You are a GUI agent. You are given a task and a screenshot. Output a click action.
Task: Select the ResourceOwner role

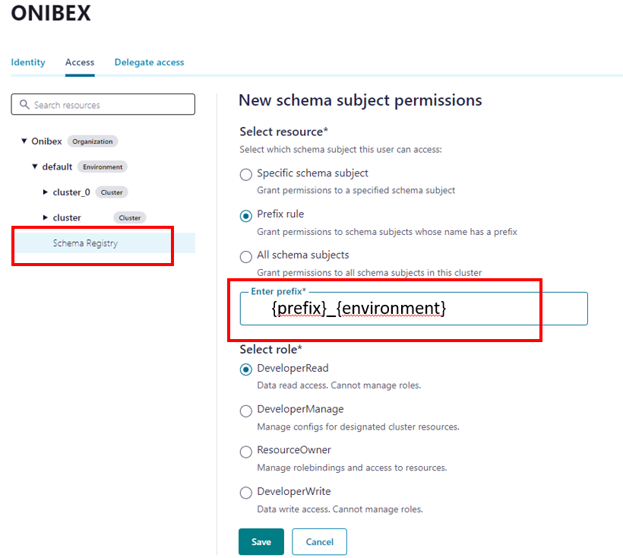click(x=246, y=452)
